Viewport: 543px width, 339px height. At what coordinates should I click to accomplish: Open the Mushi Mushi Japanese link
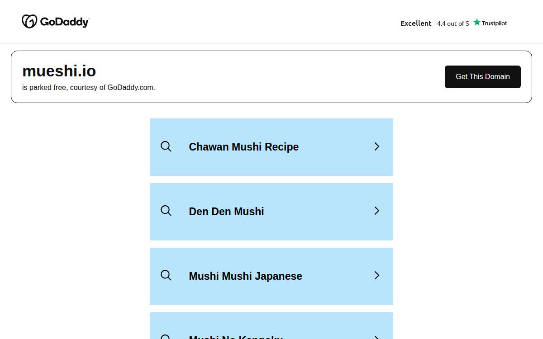pos(271,276)
